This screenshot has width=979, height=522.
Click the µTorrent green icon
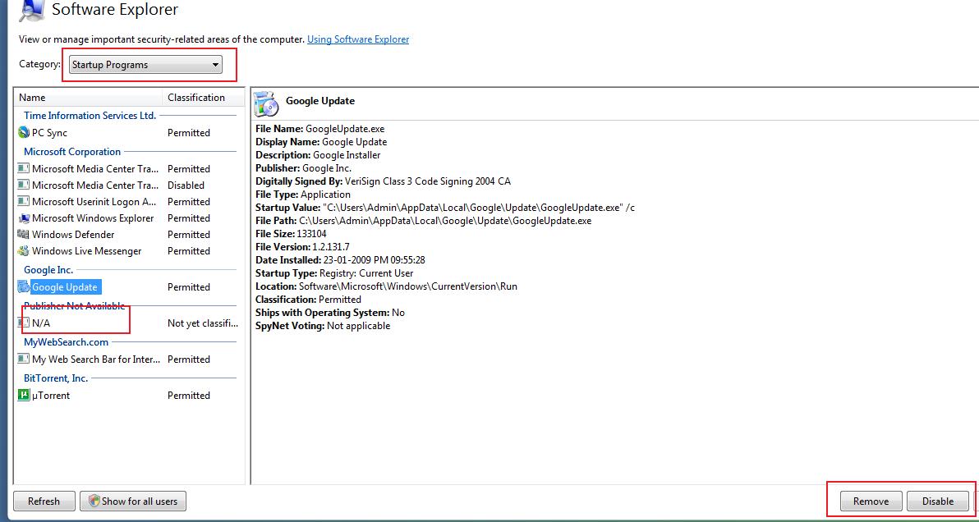point(24,396)
